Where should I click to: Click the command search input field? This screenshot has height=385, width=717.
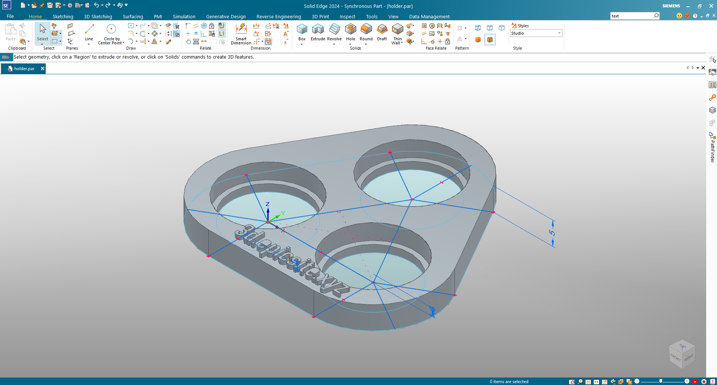(x=632, y=16)
